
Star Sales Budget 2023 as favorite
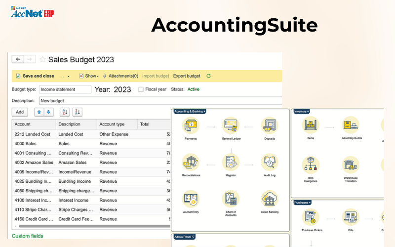(42, 59)
